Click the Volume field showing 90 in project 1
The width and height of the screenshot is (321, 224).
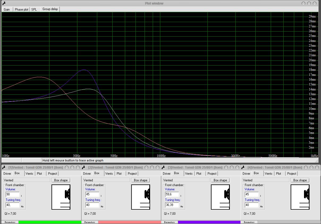(x=12, y=194)
